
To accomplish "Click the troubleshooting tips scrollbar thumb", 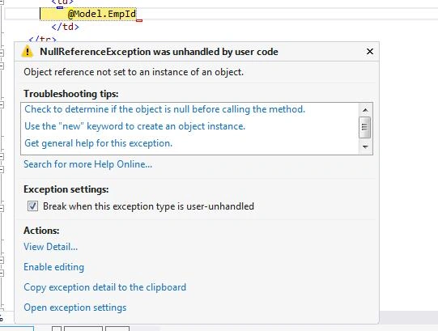I will [364, 127].
